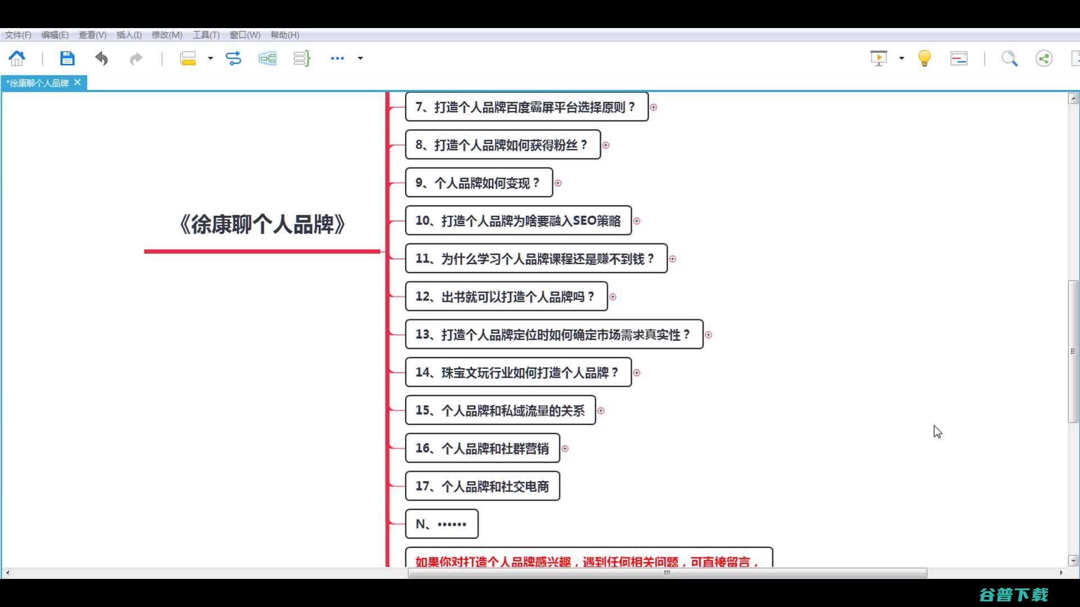Click the green share icon
The width and height of the screenshot is (1080, 607).
click(x=1044, y=58)
